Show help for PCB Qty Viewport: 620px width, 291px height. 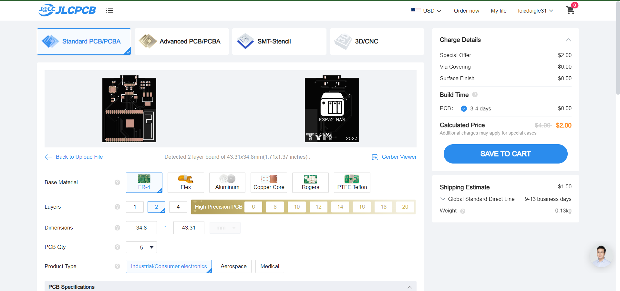(x=117, y=247)
